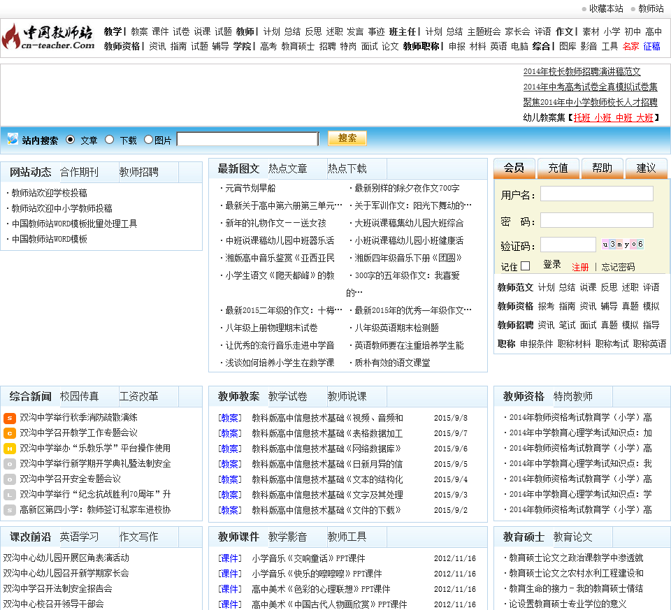
Task: Click the red 托班 link
Action: click(x=582, y=117)
